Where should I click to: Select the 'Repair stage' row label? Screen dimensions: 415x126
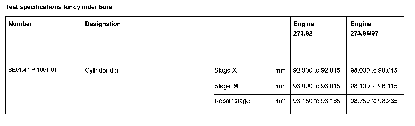coord(232,101)
